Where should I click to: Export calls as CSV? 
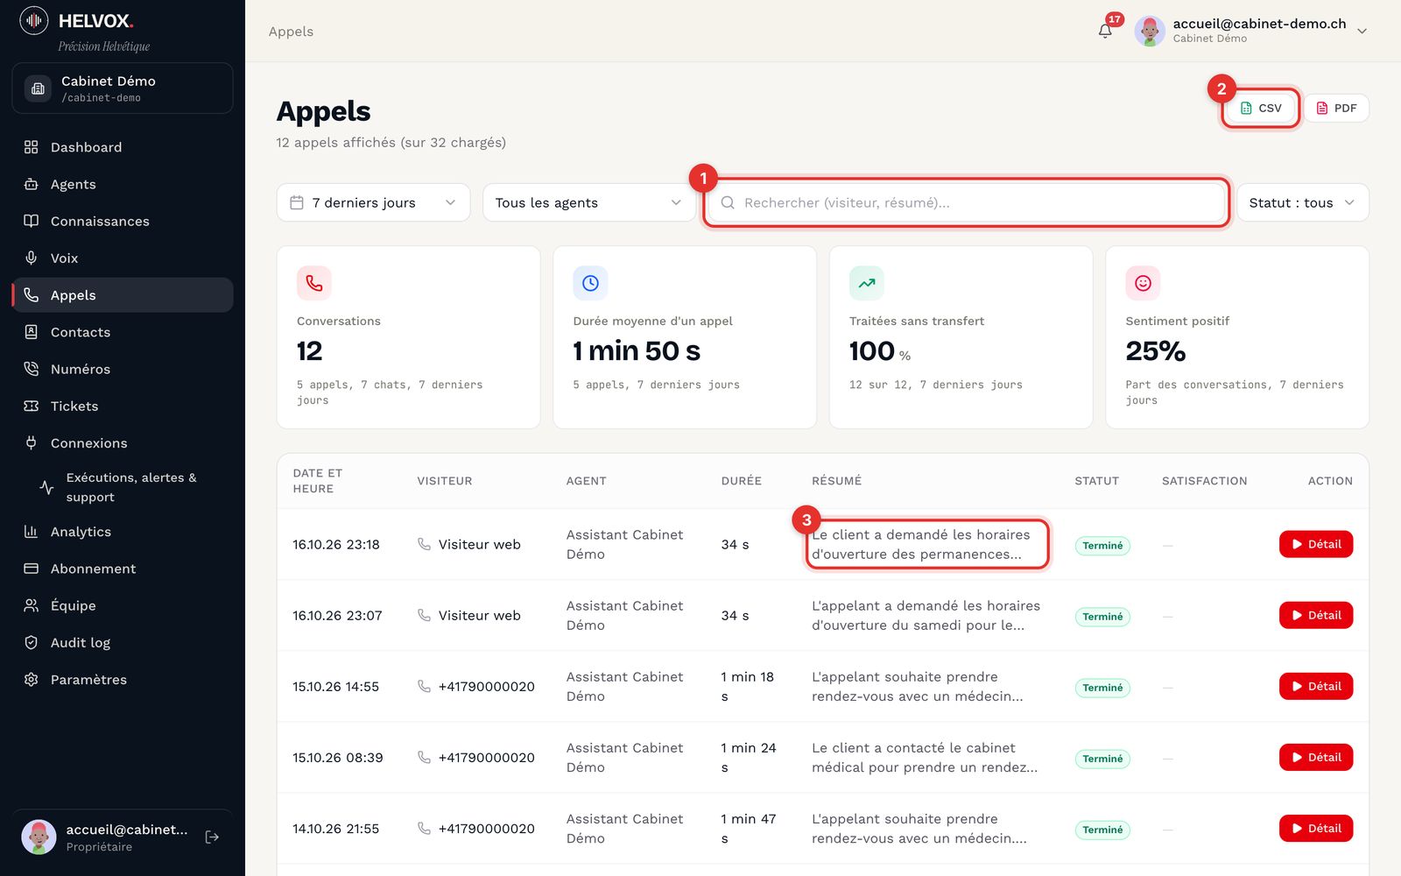point(1261,108)
